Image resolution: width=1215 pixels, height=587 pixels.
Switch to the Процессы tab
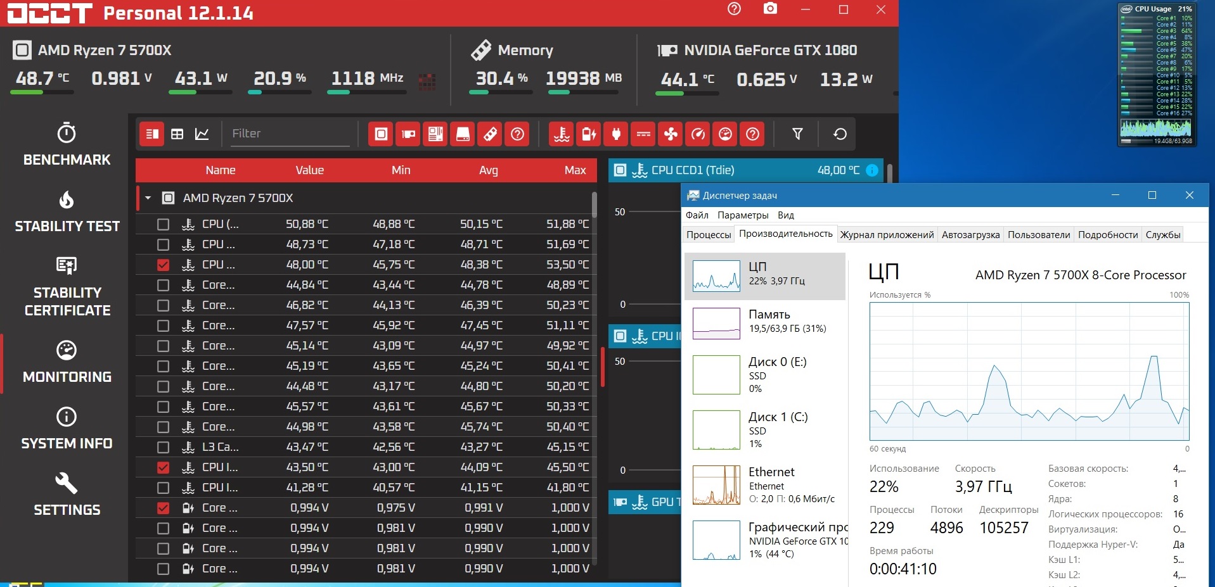(709, 235)
